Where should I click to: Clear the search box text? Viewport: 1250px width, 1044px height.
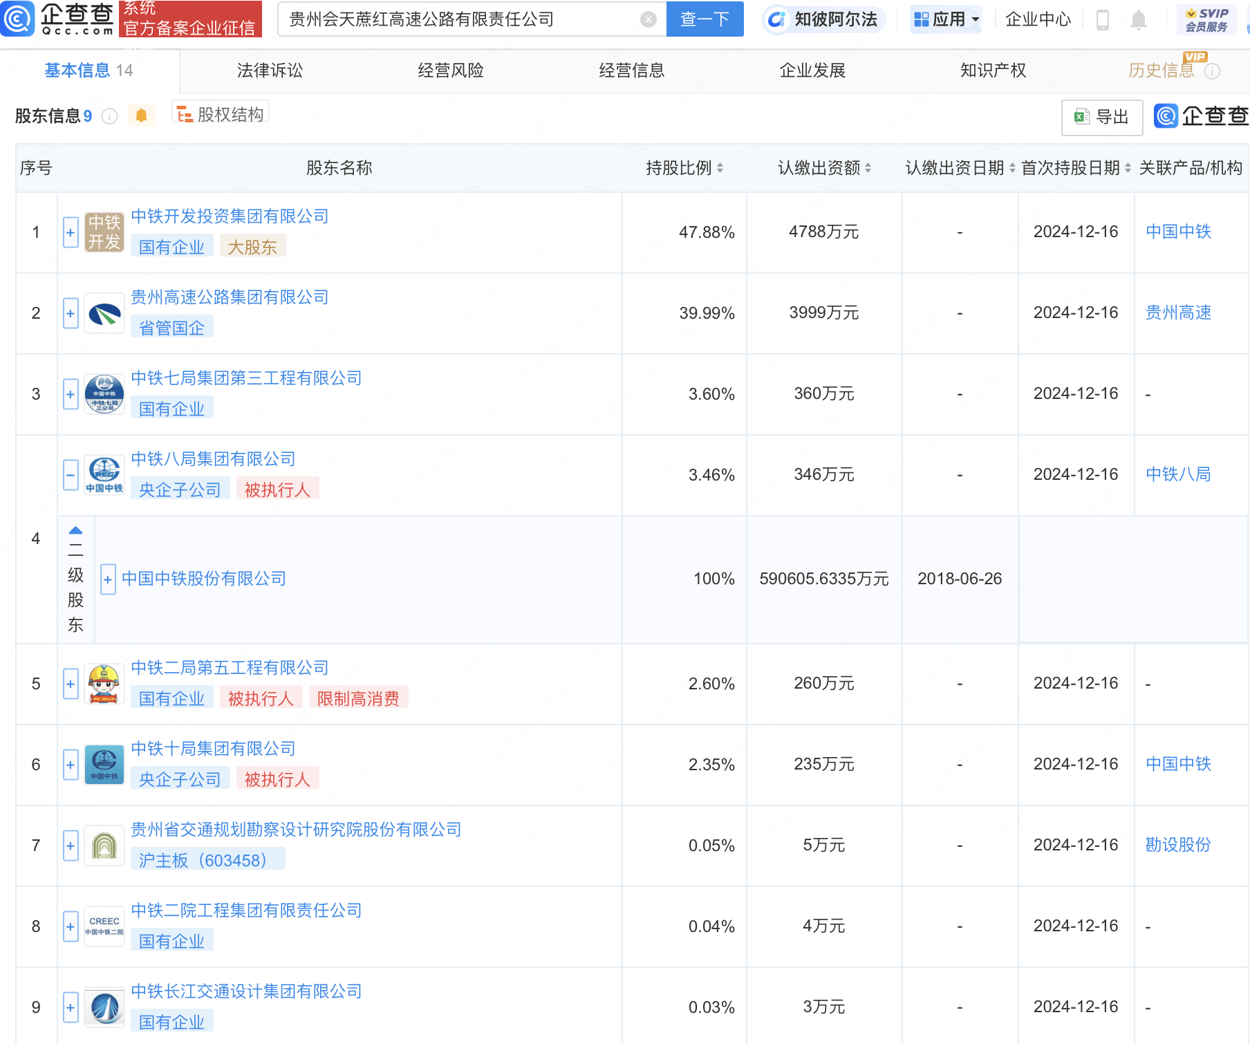tap(648, 19)
